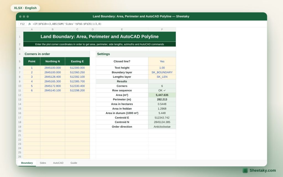283x177 pixels.
Task: Select Easting cell 512385.700
Action: [x=77, y=82]
